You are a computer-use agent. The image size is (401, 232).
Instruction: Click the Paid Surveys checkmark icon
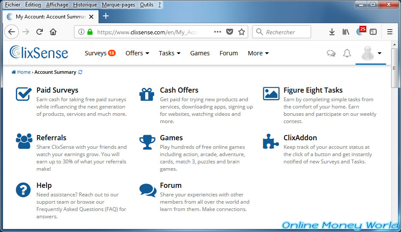pyautogui.click(x=24, y=94)
